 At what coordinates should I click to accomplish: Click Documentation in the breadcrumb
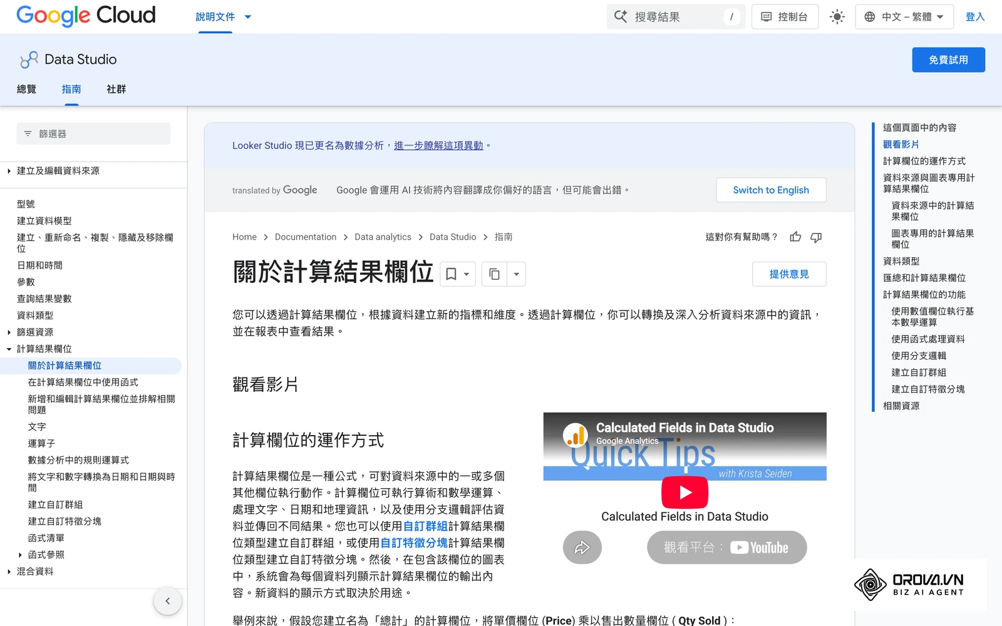tap(306, 237)
